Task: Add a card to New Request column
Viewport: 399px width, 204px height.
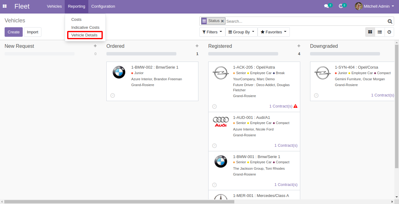Action: (95, 46)
